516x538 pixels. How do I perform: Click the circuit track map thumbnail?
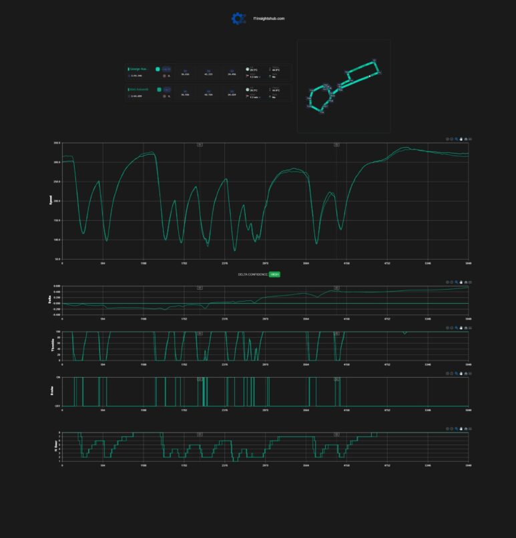click(344, 86)
